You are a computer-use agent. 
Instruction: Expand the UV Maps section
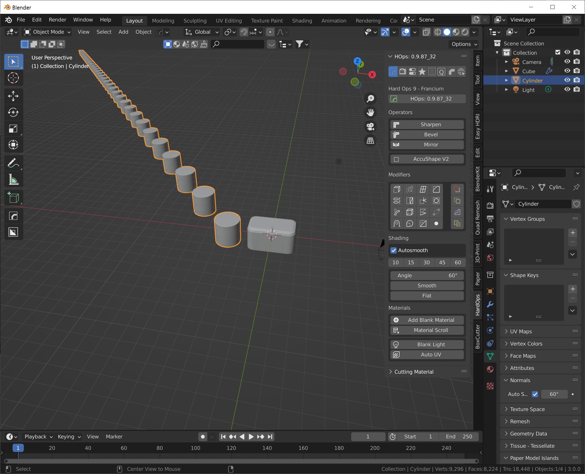[x=521, y=331]
